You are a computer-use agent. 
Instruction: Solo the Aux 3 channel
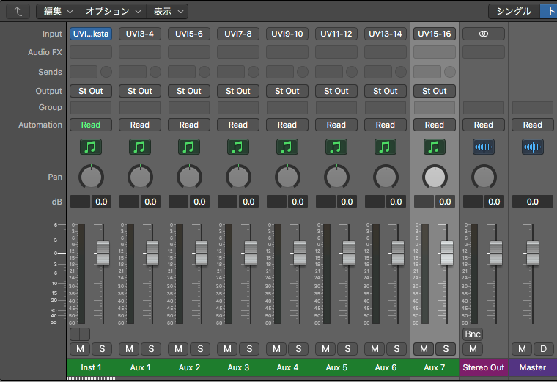click(249, 349)
